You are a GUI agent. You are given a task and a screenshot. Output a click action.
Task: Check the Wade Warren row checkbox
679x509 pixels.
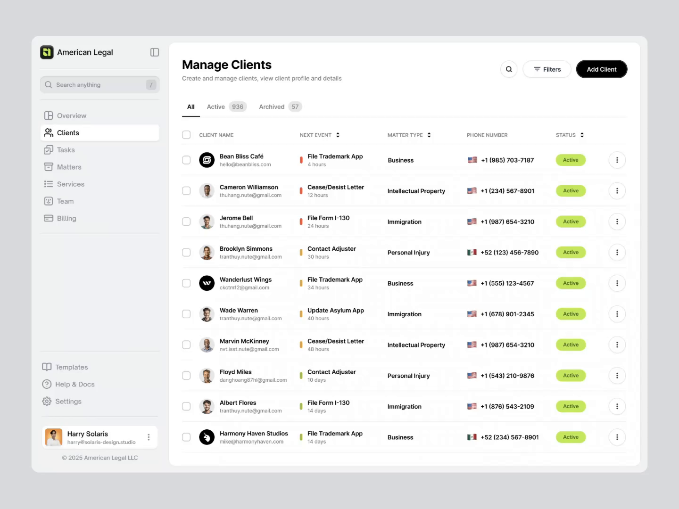tap(186, 314)
